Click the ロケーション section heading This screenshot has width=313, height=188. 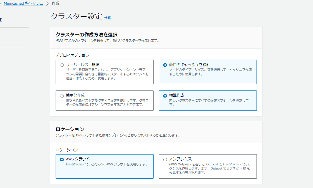tap(70, 129)
